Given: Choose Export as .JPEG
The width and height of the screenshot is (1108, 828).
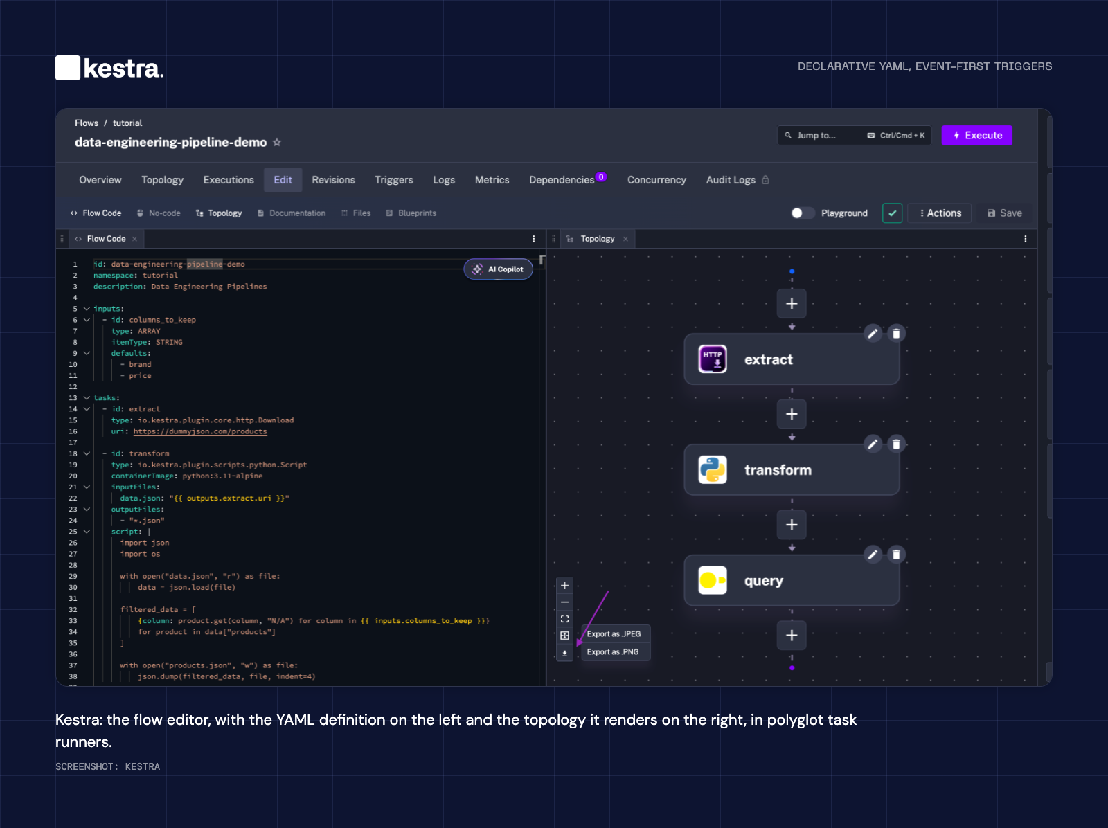Looking at the screenshot, I should tap(614, 634).
